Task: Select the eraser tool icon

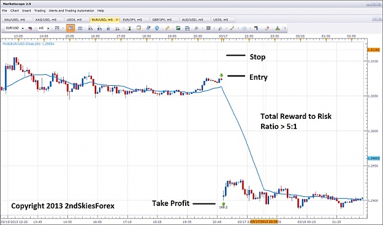Action: pyautogui.click(x=267, y=28)
